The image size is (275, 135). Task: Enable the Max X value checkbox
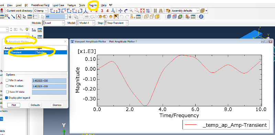click(x=7, y=86)
